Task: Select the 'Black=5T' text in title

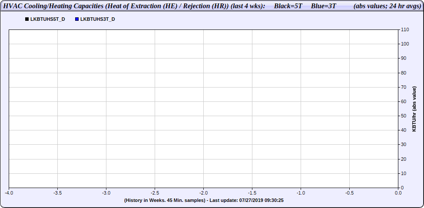Action: (288, 6)
